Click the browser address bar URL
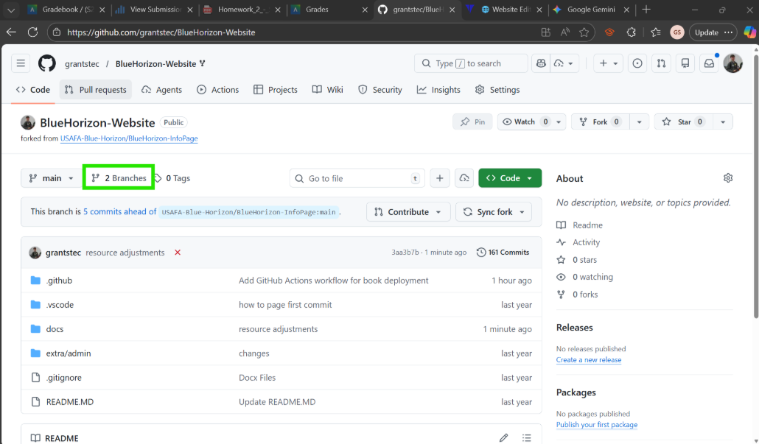The image size is (759, 444). 161,32
